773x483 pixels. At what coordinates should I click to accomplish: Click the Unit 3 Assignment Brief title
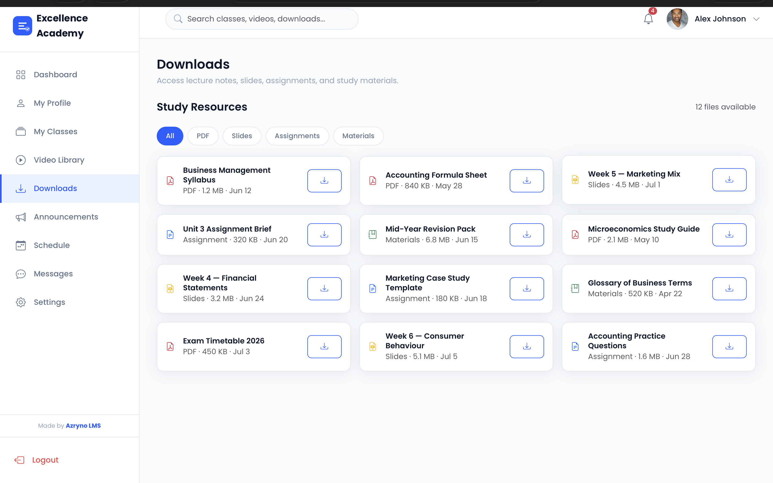[x=227, y=229]
